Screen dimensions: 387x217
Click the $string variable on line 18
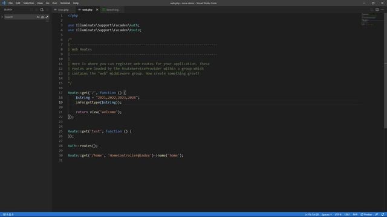coord(83,98)
